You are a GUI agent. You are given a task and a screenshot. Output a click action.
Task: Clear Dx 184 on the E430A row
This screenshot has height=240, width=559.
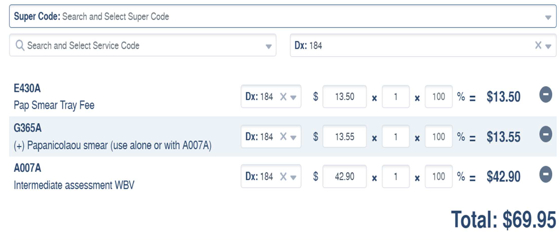pyautogui.click(x=283, y=97)
